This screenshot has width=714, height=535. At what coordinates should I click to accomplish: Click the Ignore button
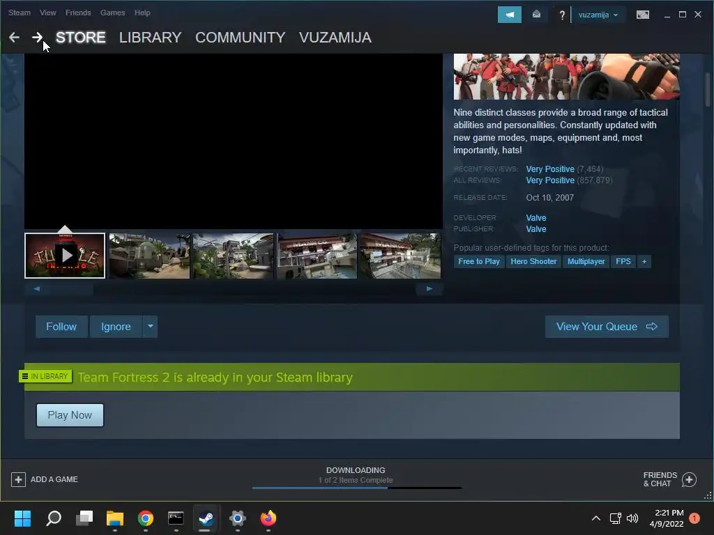116,327
